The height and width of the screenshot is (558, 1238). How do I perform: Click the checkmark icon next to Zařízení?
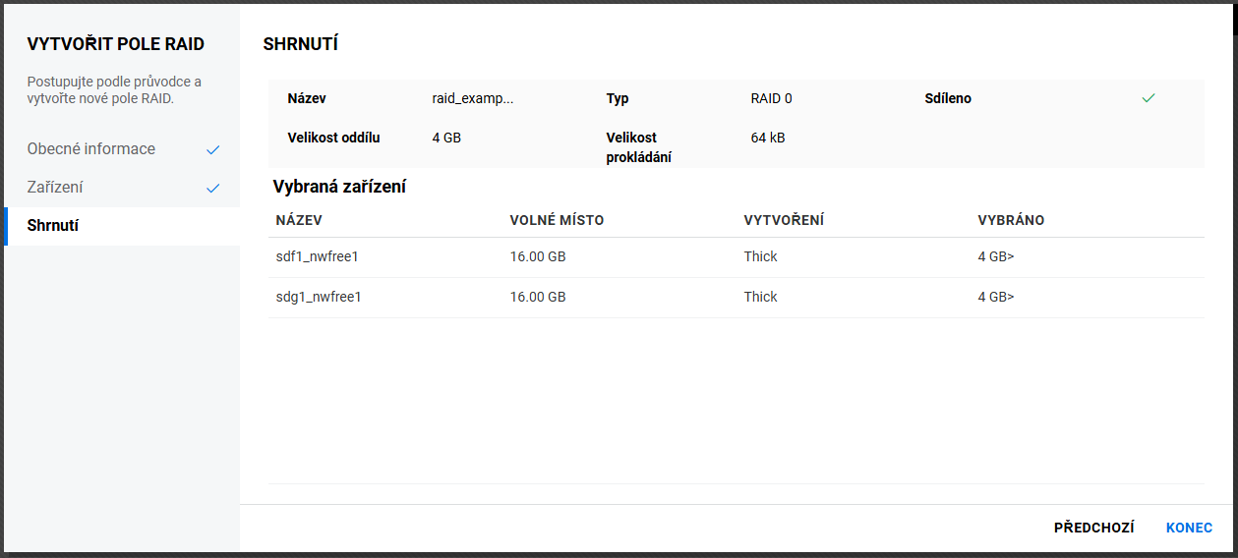point(213,188)
